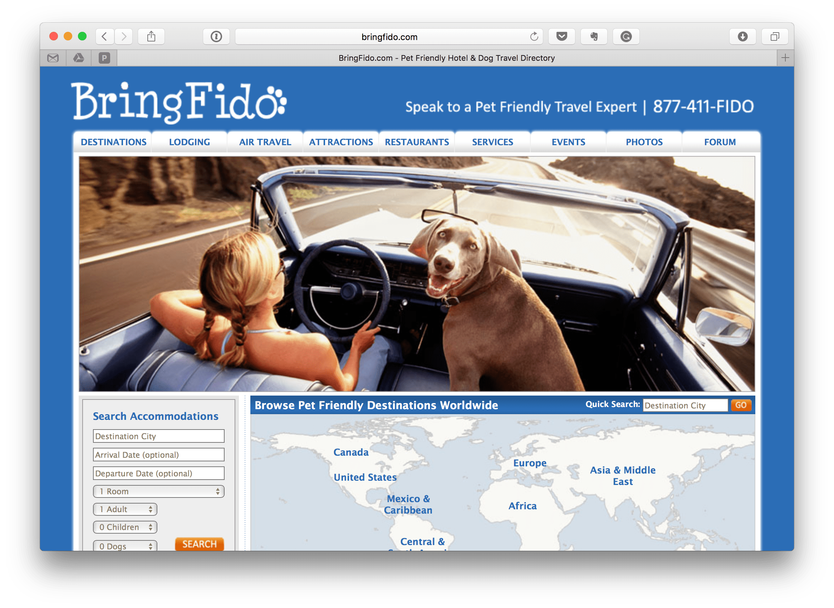This screenshot has width=834, height=608.
Task: Click Destination City field in Search Accommodations
Action: coord(159,436)
